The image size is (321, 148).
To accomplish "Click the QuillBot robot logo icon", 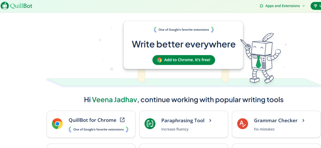I will coord(5,6).
